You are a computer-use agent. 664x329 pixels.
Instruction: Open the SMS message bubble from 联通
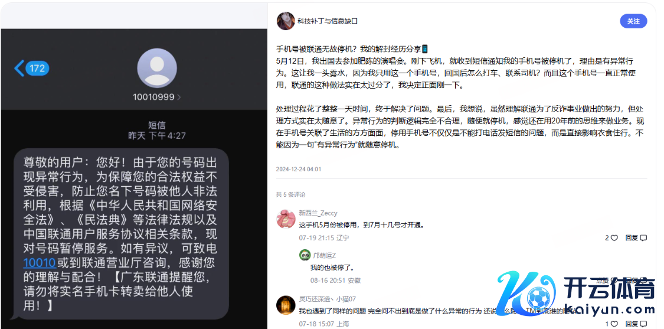(120, 233)
